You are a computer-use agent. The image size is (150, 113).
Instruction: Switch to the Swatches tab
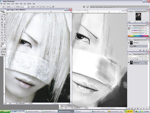[x=135, y=26]
